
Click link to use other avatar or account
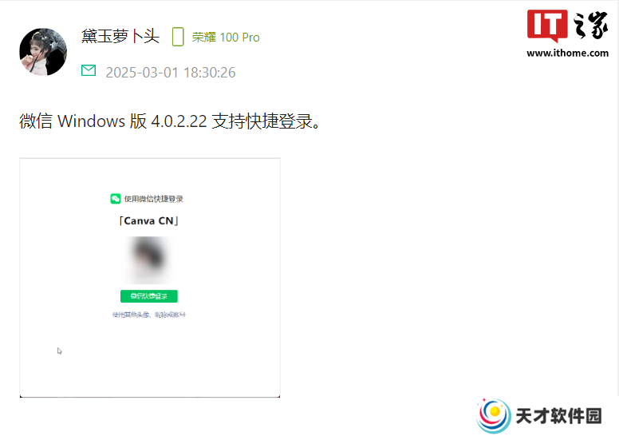(149, 315)
